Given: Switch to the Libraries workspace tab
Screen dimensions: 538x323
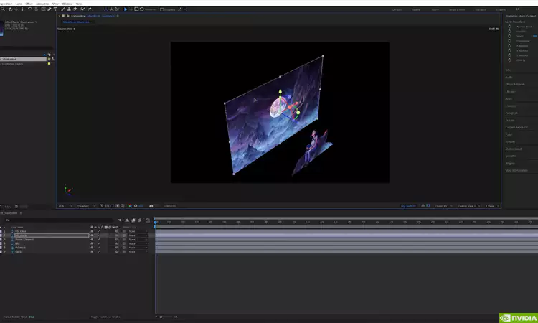Looking at the screenshot, I should [x=501, y=9].
